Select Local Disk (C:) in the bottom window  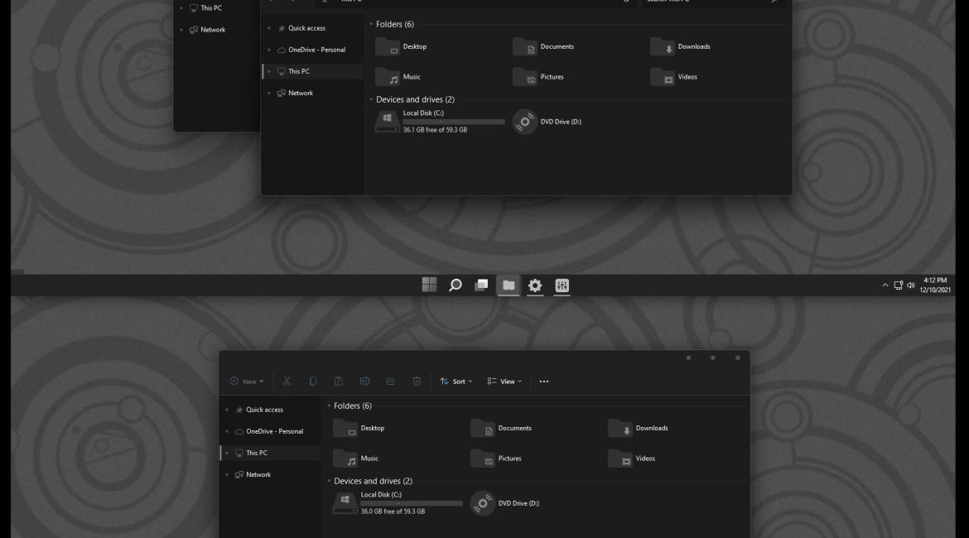point(398,502)
